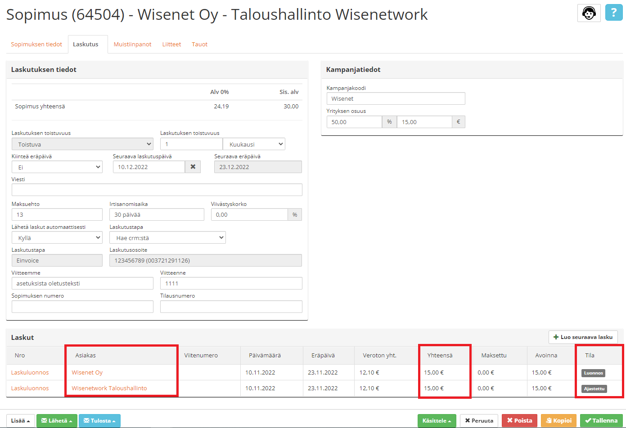Click the Maksettu column header
This screenshot has width=626, height=428.
tap(494, 355)
